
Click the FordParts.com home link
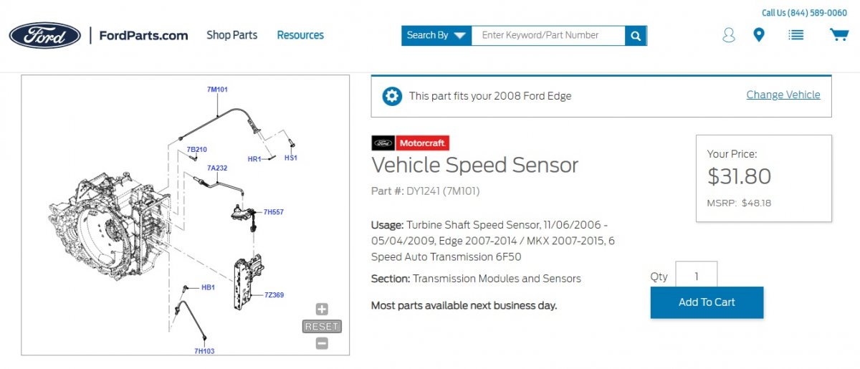click(x=143, y=35)
